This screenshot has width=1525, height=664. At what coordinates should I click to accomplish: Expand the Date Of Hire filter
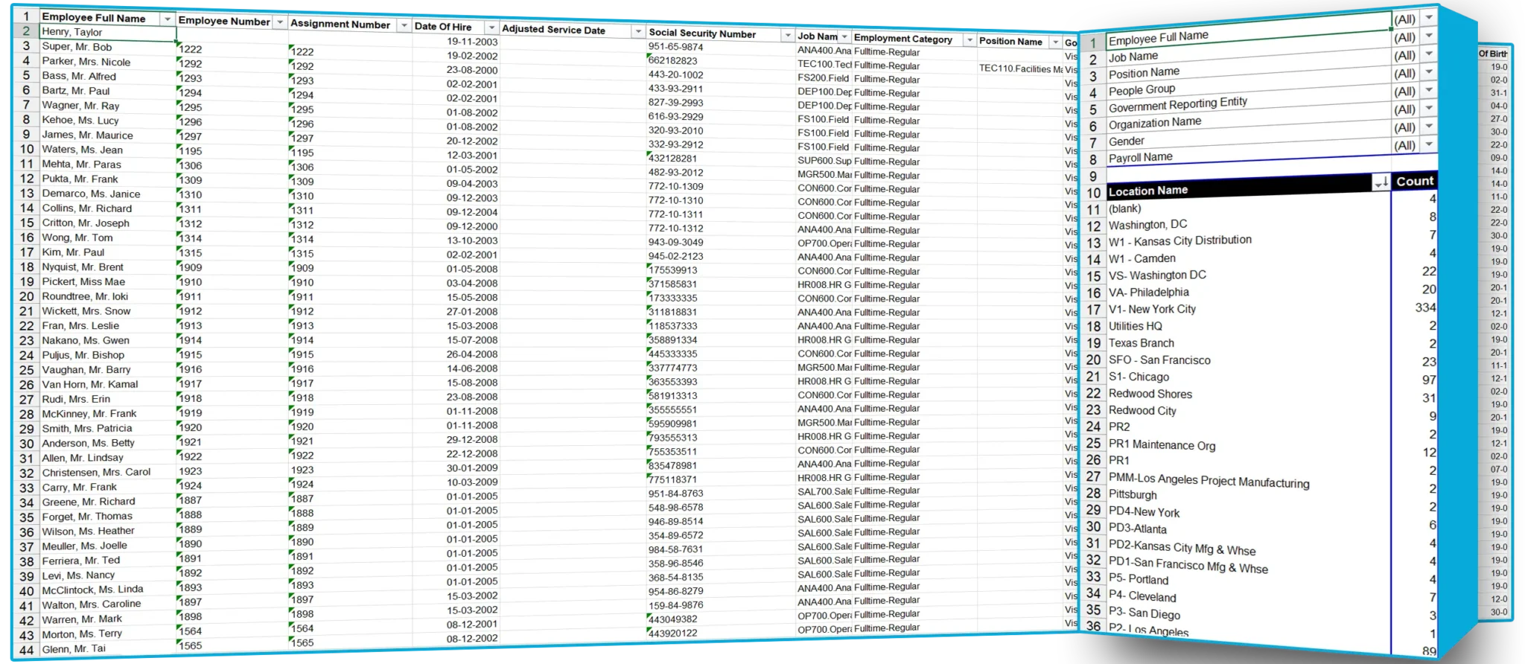click(x=491, y=28)
